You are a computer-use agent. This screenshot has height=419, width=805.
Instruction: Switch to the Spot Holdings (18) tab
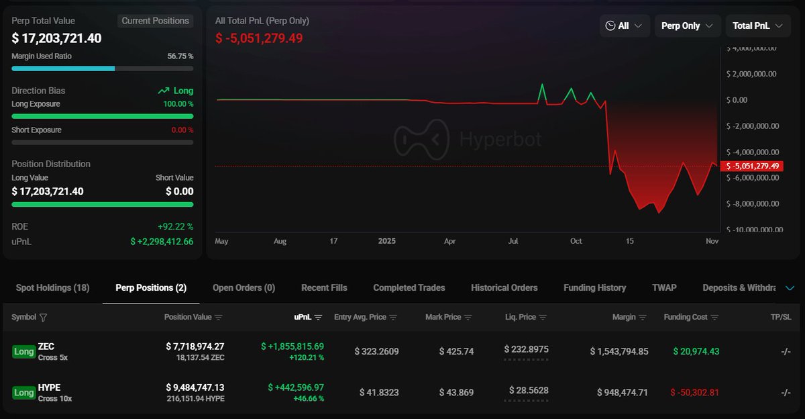52,287
